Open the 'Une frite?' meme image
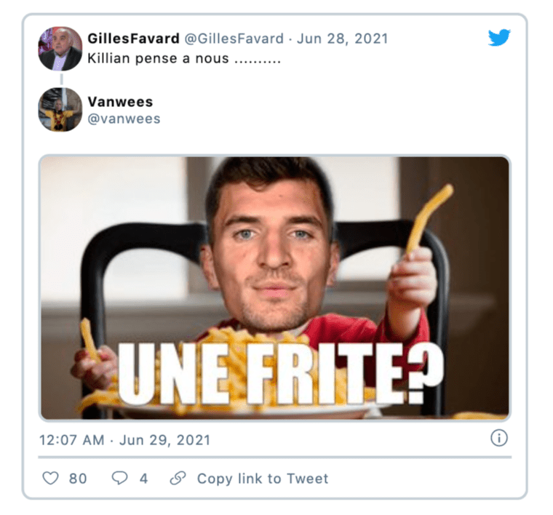Screen dimensions: 553x515 (275, 288)
